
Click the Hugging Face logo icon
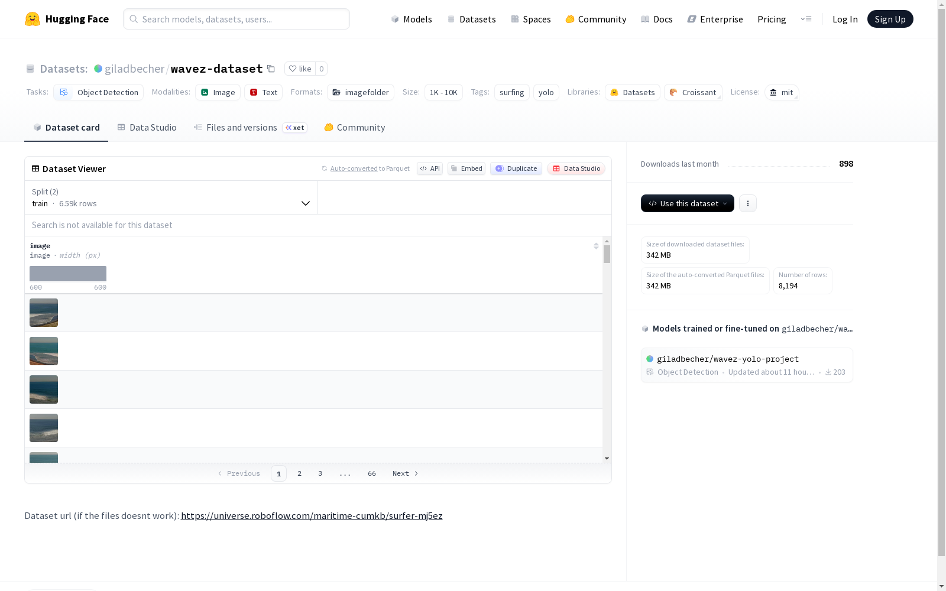pyautogui.click(x=33, y=19)
